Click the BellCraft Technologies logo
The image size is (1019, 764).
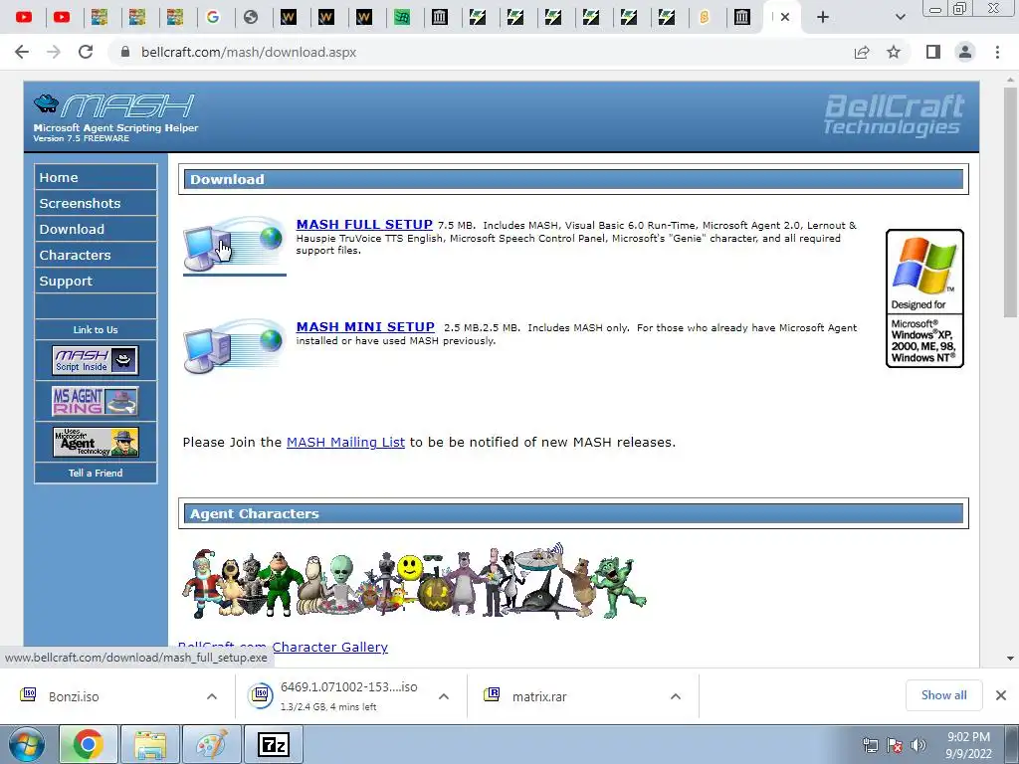click(894, 115)
